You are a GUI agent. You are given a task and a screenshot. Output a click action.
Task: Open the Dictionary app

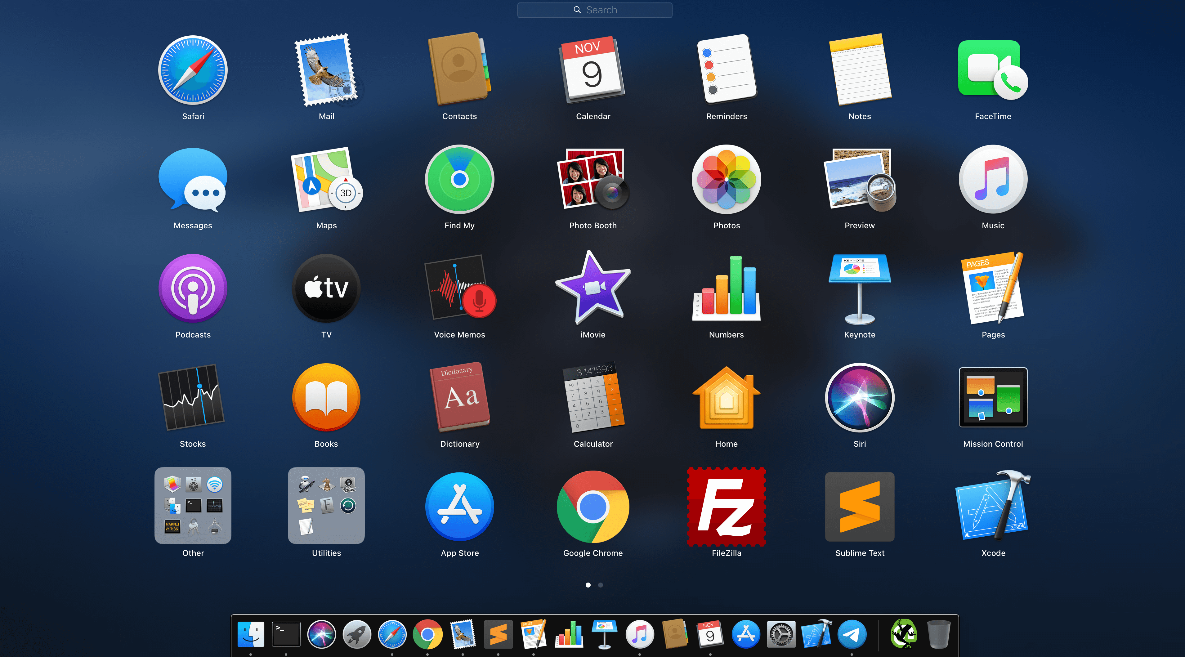(459, 397)
